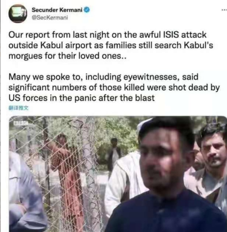Play the embedded BBC video thumbnail
The width and height of the screenshot is (227, 232).
(x=118, y=174)
